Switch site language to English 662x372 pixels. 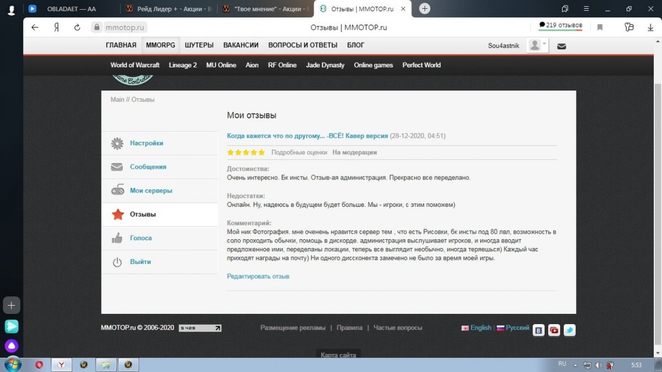click(x=480, y=328)
